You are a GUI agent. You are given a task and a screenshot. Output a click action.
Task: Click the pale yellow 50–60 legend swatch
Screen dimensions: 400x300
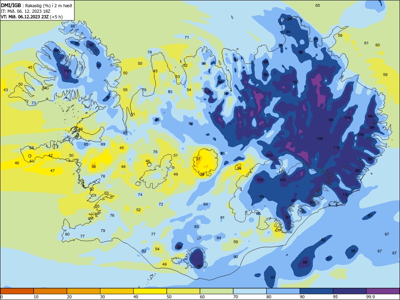coord(184,291)
